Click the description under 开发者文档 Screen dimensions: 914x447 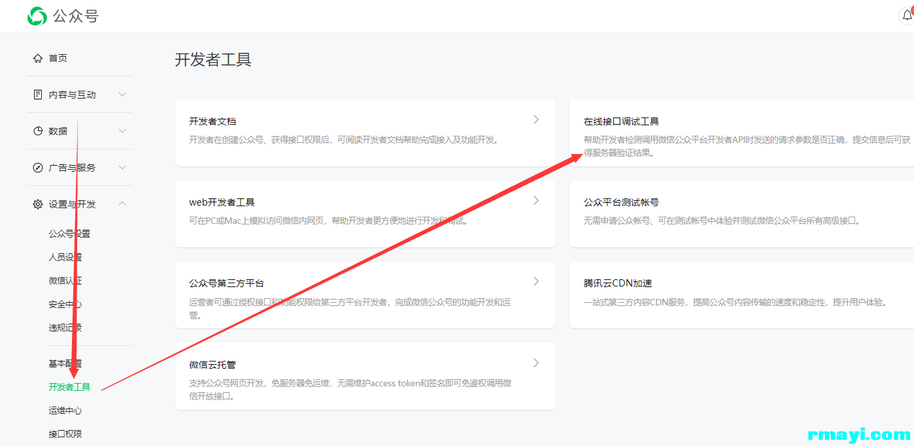(x=344, y=140)
